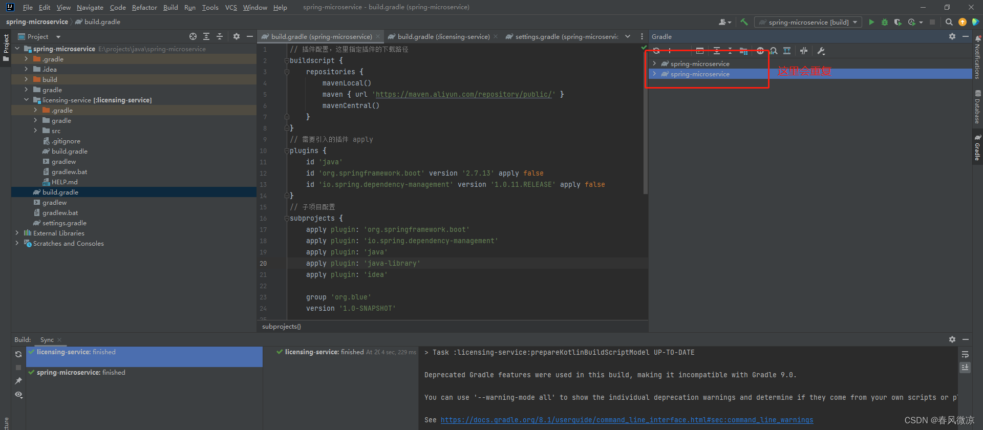Screen dimensions: 983x430
Task: Collapse all in Project panel header
Action: (220, 36)
